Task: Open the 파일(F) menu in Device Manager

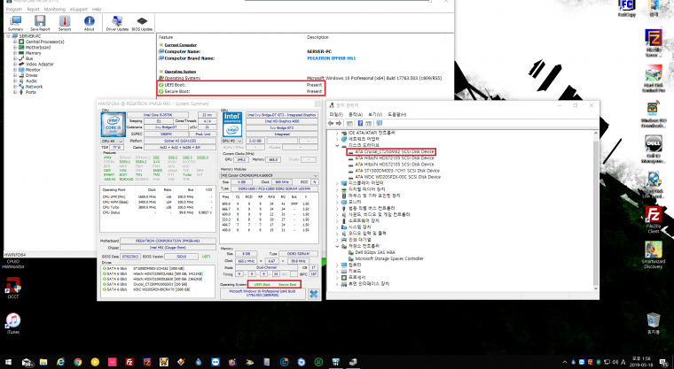Action: [x=336, y=114]
